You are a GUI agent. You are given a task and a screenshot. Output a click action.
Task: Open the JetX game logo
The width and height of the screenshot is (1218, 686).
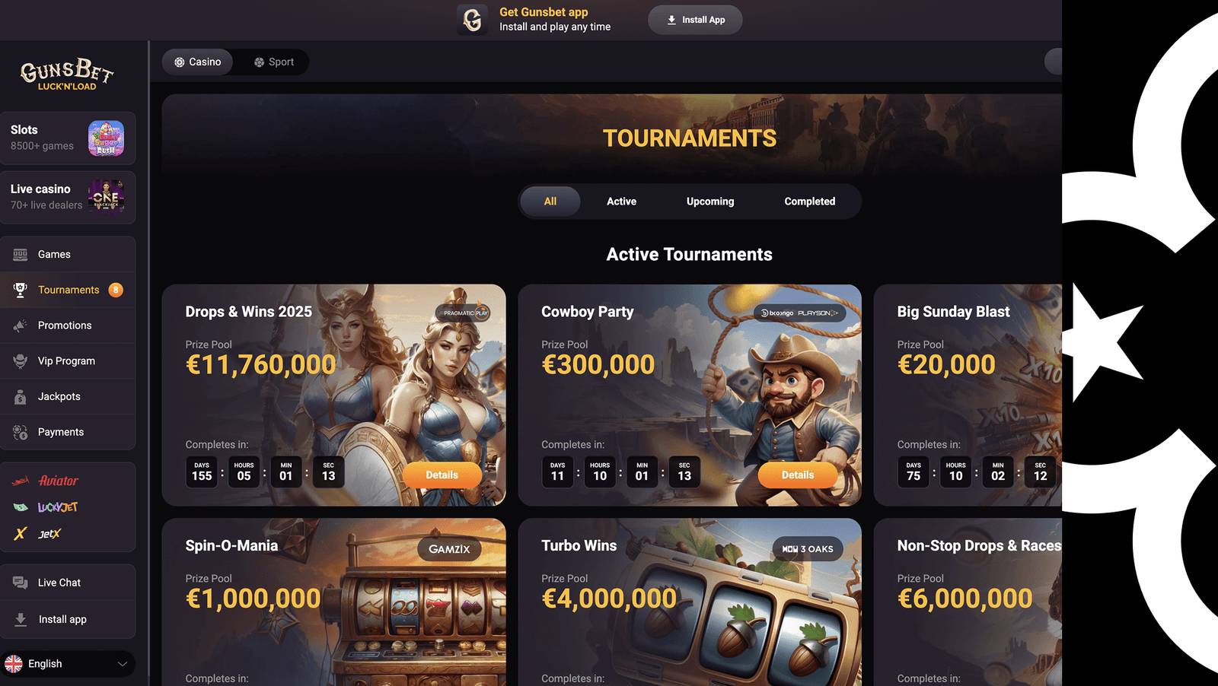37,534
